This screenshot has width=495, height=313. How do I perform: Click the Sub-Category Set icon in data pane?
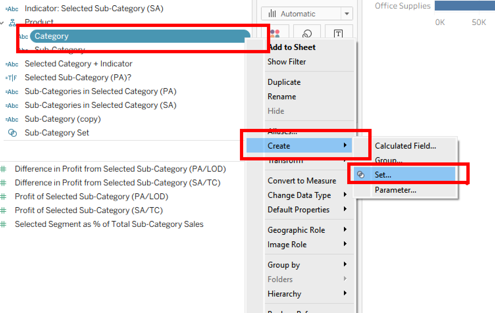[x=13, y=133]
